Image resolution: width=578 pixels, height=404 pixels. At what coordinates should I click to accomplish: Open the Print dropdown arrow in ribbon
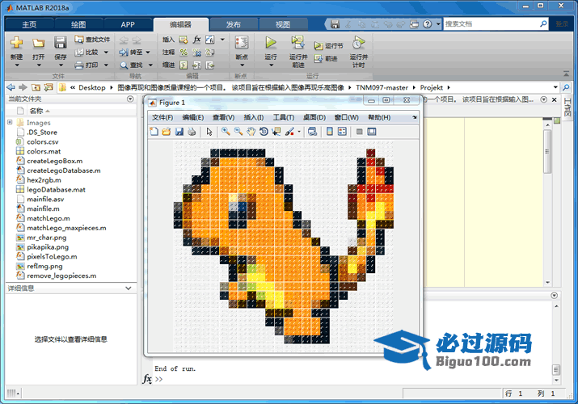[x=106, y=65]
